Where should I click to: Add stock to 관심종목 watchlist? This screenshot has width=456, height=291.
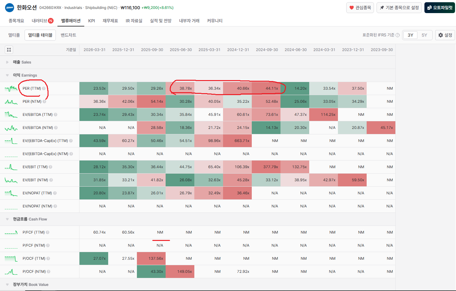pyautogui.click(x=360, y=8)
